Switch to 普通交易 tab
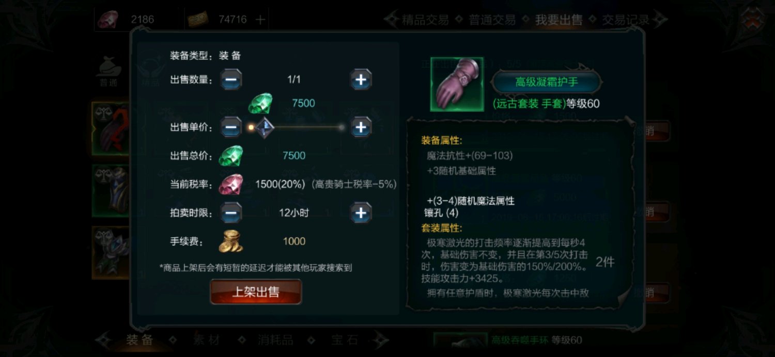The width and height of the screenshot is (775, 357). coord(492,20)
